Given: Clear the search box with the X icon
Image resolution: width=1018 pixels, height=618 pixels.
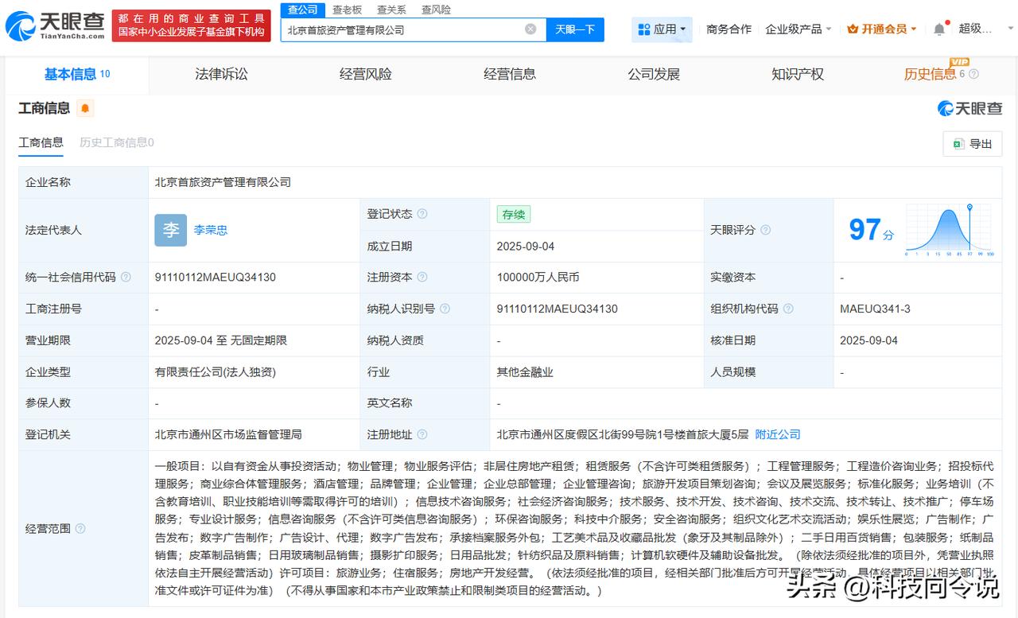Looking at the screenshot, I should pyautogui.click(x=530, y=29).
